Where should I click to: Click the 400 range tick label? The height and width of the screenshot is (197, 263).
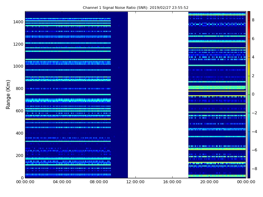[19, 133]
